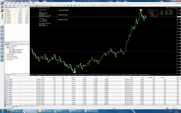Click 'Stop the robot' on the chart

[x=63, y=15]
